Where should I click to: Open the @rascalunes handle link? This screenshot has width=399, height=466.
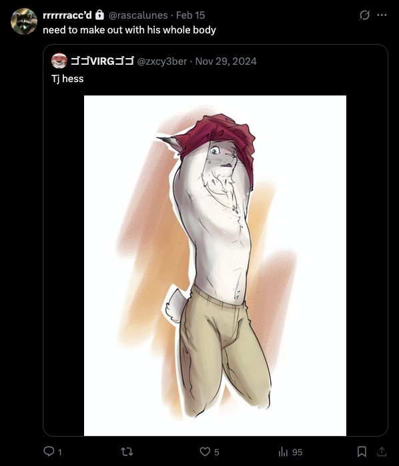(x=138, y=15)
